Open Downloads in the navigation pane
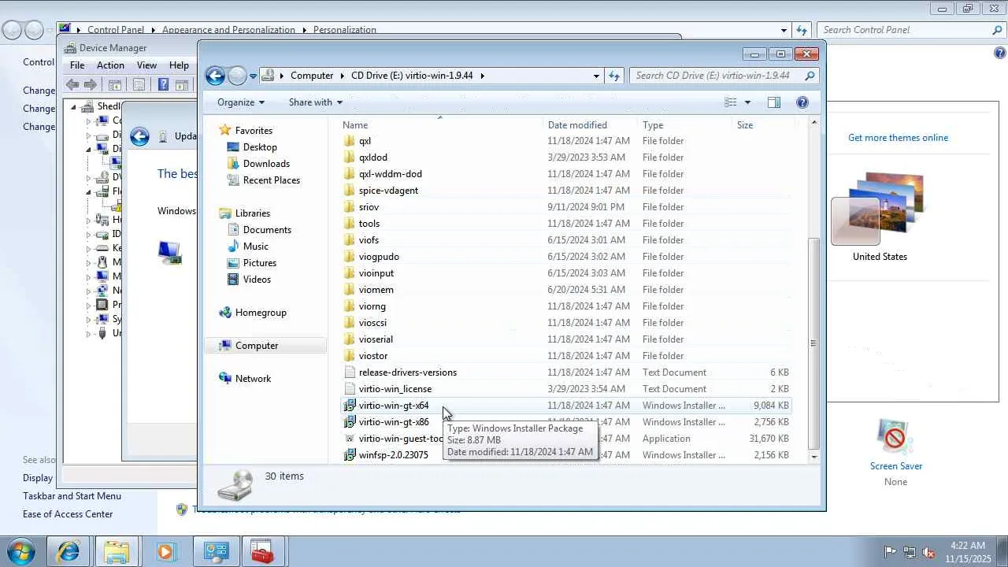This screenshot has width=1008, height=567. (x=266, y=164)
